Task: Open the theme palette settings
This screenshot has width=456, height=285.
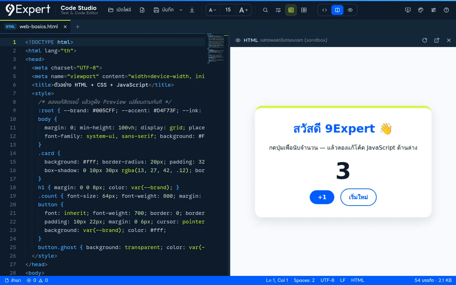Action: [x=421, y=10]
